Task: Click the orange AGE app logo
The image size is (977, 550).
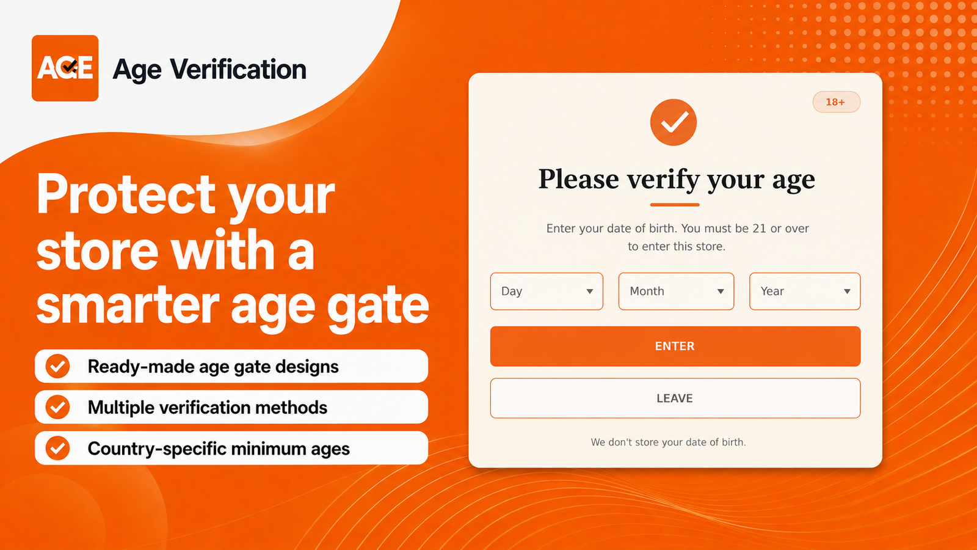Action: coord(65,68)
